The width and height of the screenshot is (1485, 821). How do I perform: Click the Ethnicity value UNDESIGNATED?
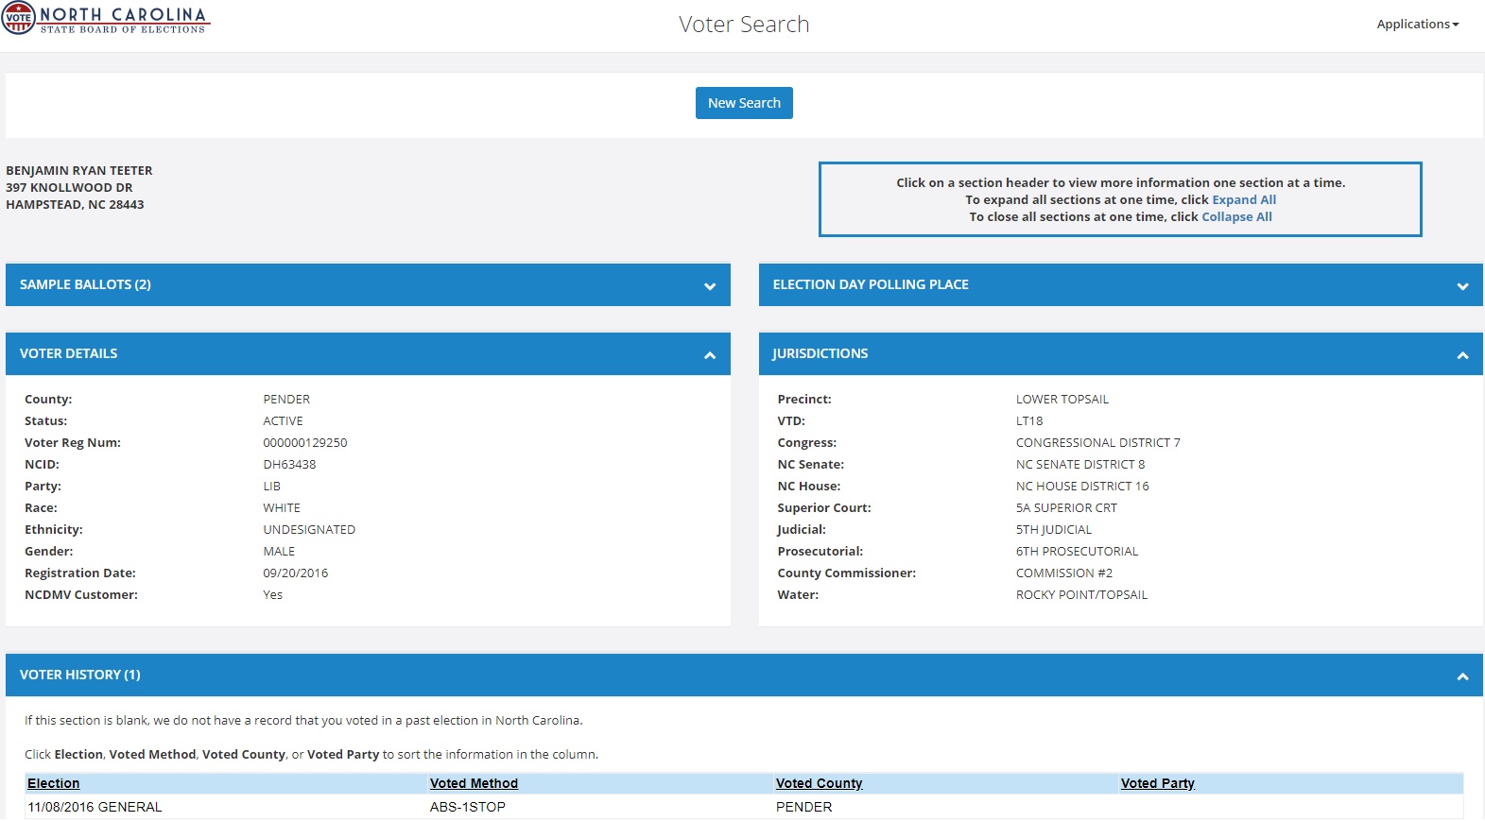tap(309, 530)
